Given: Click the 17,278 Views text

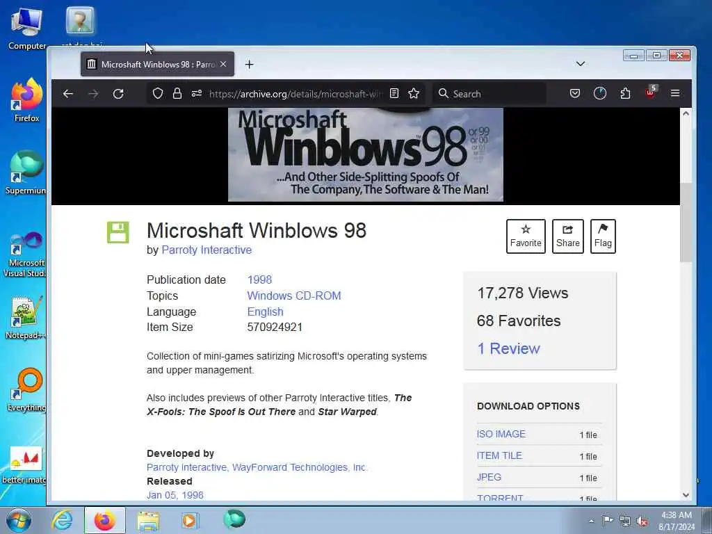Looking at the screenshot, I should pos(523,293).
